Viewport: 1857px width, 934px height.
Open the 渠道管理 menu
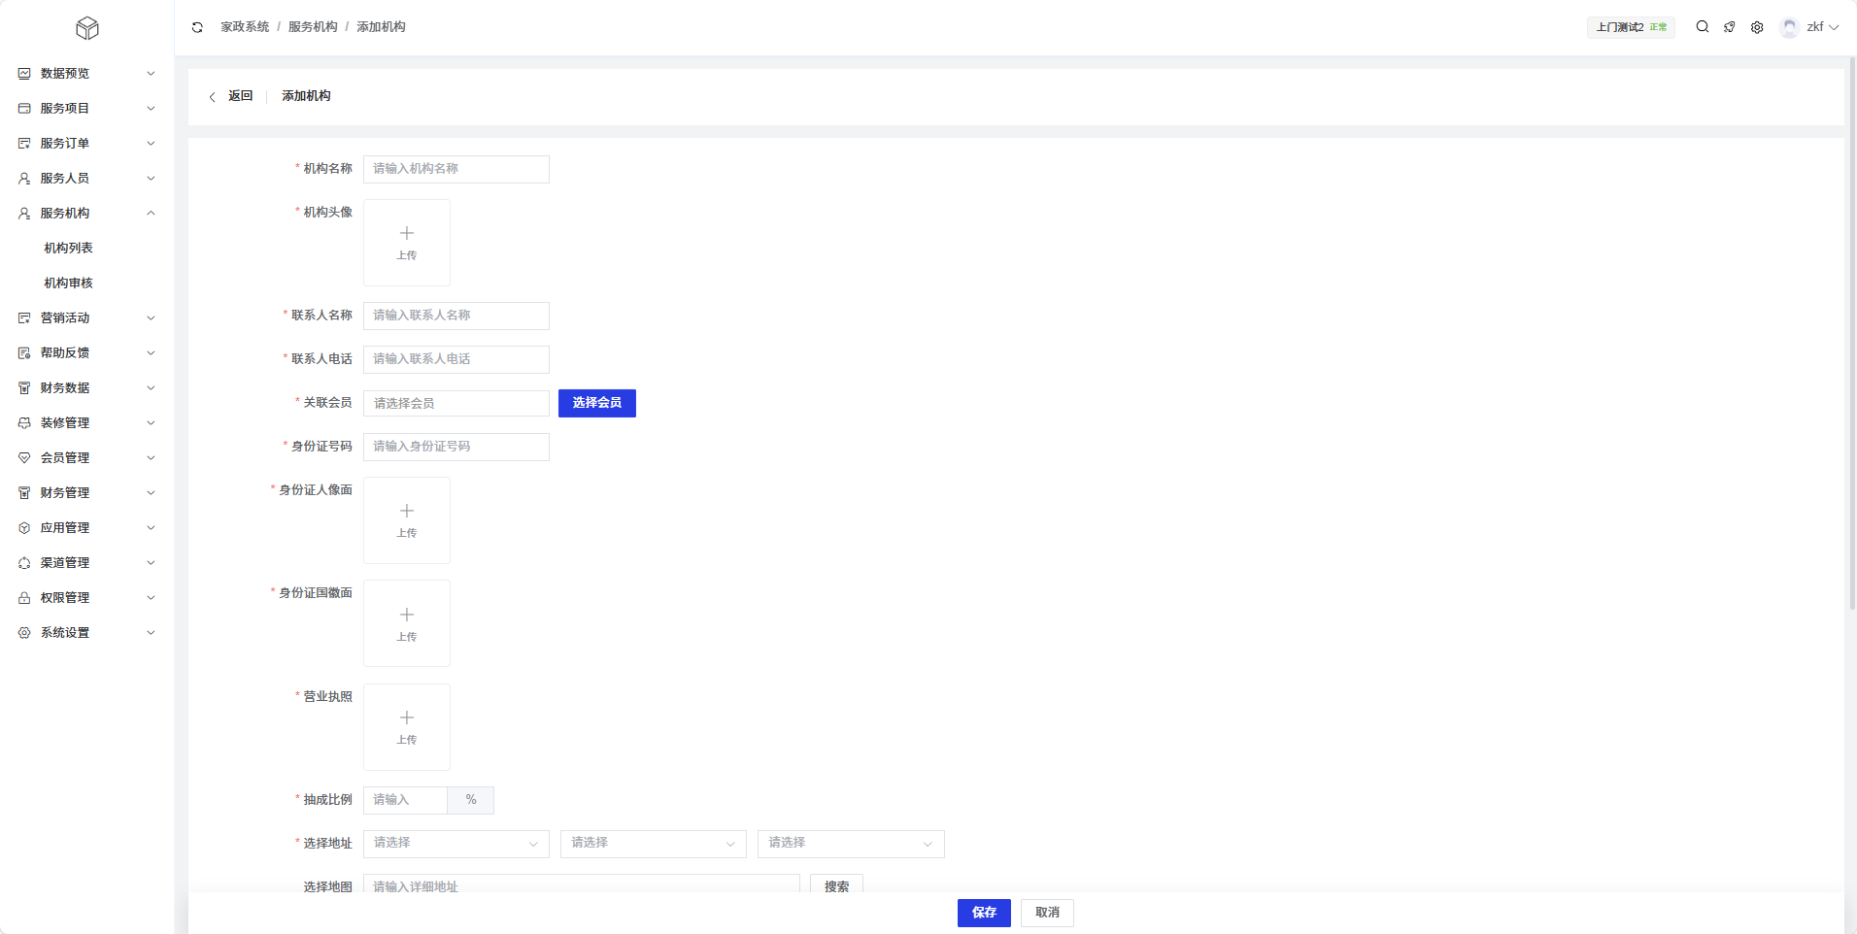click(86, 563)
